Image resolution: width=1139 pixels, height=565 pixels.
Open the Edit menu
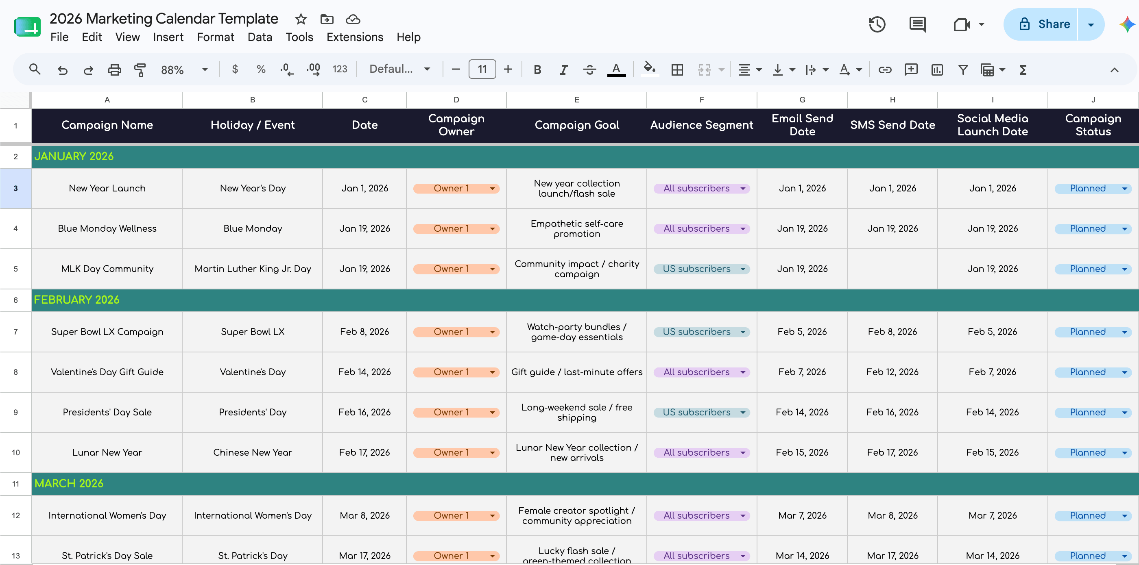click(92, 37)
